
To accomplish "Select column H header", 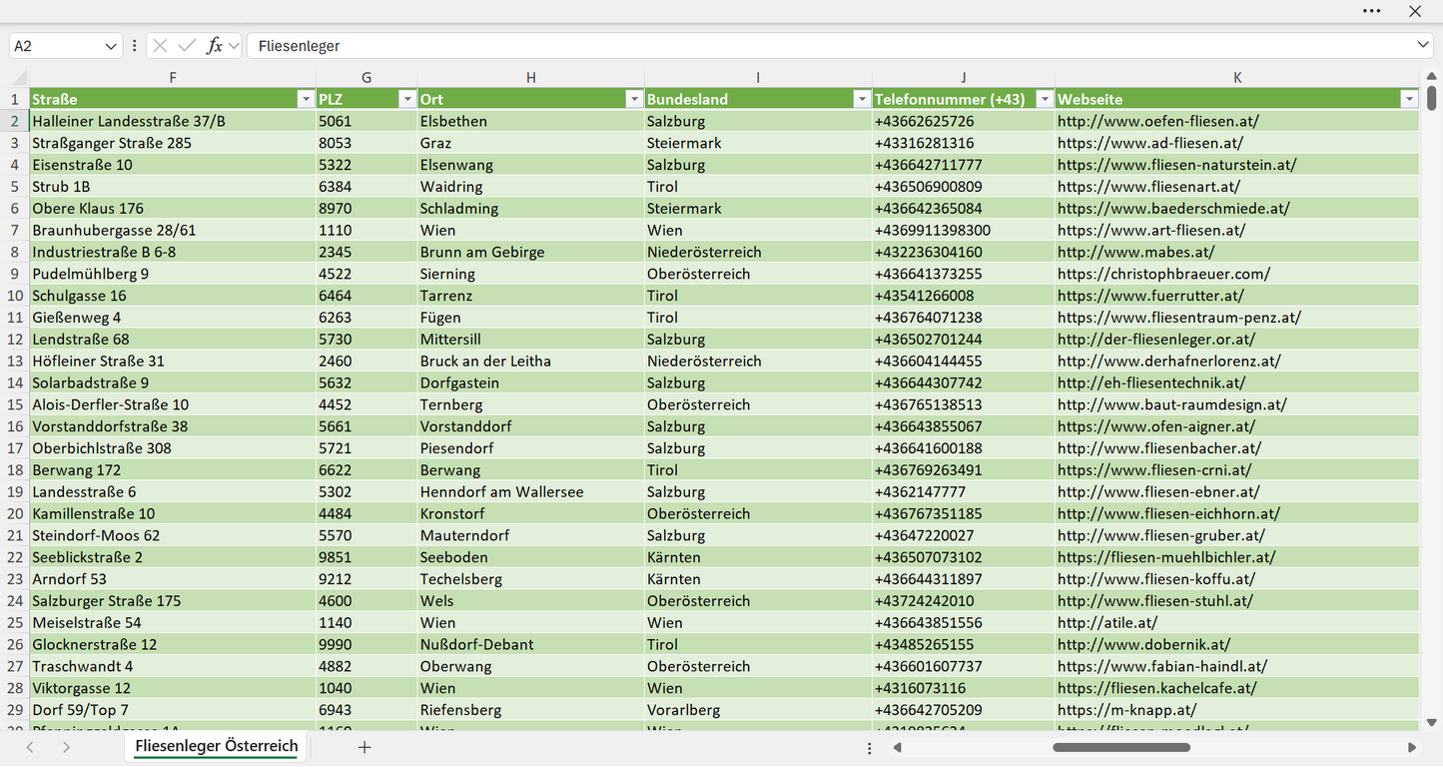I will (x=531, y=77).
